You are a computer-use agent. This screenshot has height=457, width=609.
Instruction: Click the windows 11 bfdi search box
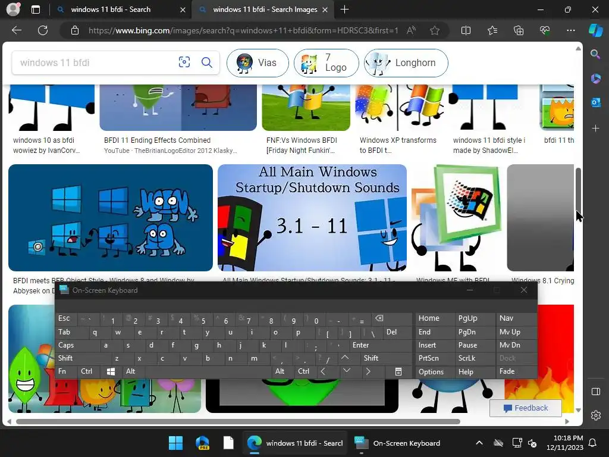[93, 62]
